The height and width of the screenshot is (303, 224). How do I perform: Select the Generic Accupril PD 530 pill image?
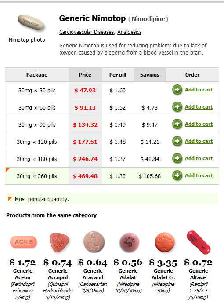coord(59,242)
